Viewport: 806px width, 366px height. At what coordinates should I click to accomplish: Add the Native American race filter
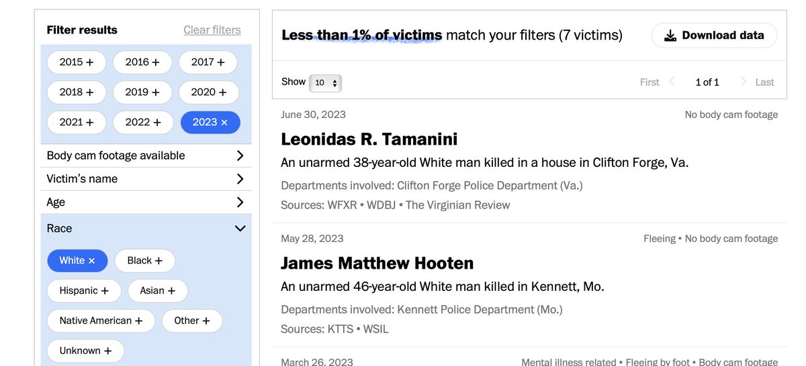click(x=101, y=320)
